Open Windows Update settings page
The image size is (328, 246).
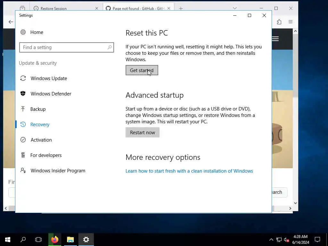pos(49,78)
